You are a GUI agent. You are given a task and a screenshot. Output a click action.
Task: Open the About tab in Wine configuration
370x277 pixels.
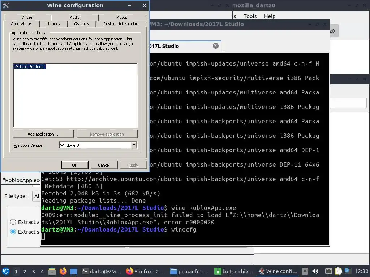(122, 17)
